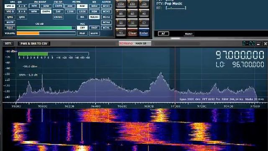Select the 17 band keypad button
This screenshot has width=268, height=151.
pos(144,23)
